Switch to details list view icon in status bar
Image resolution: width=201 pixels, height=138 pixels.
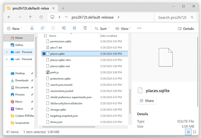click(x=188, y=132)
